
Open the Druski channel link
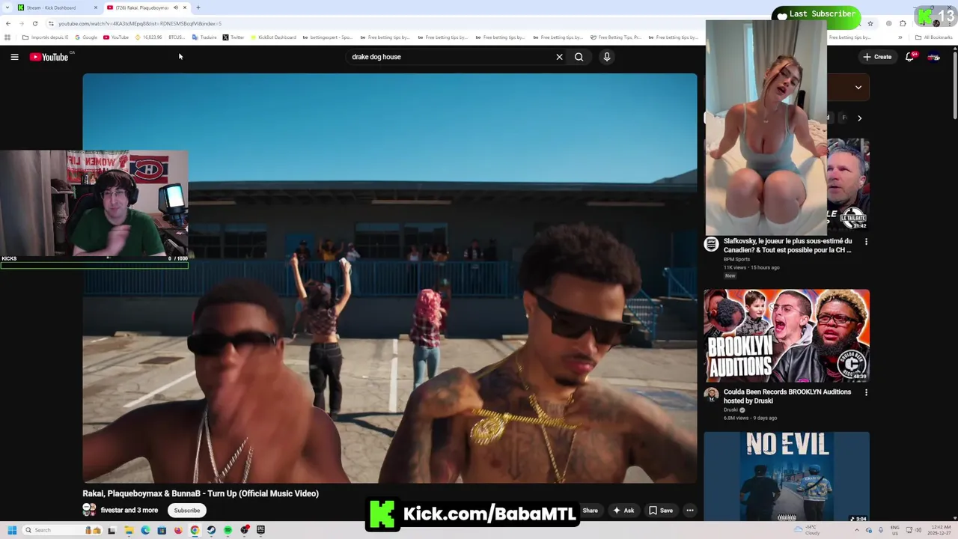(730, 410)
